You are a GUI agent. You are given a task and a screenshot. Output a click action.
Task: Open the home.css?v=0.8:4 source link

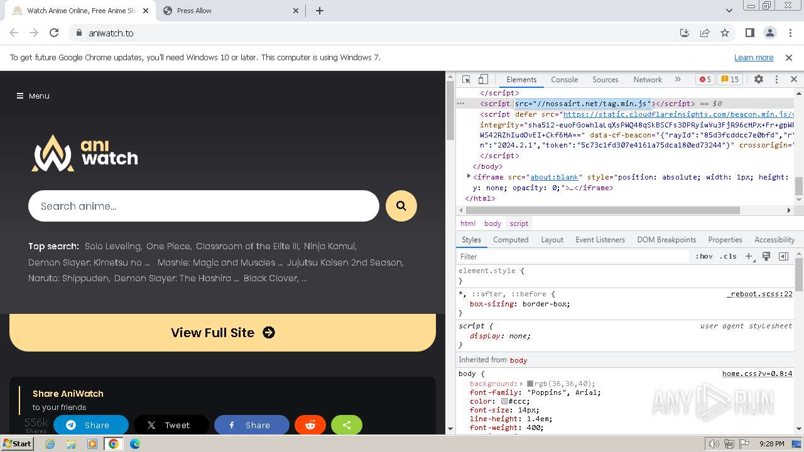[758, 374]
